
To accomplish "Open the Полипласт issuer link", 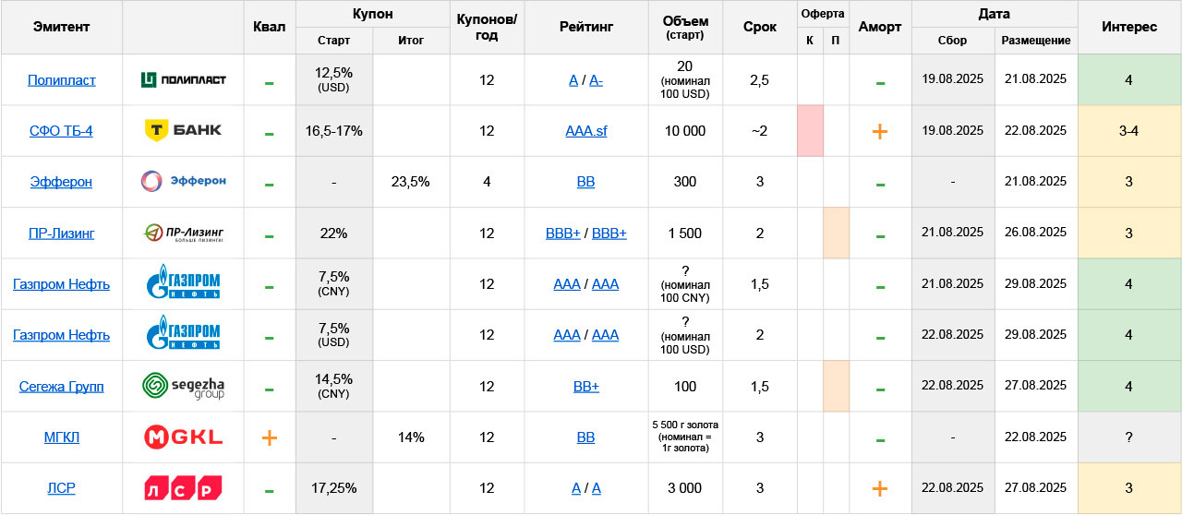I will (x=61, y=80).
